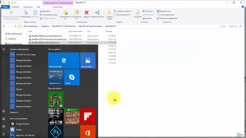Click the Rename (Переименовать) icon
The height and width of the screenshot is (138, 246).
tap(97, 13)
